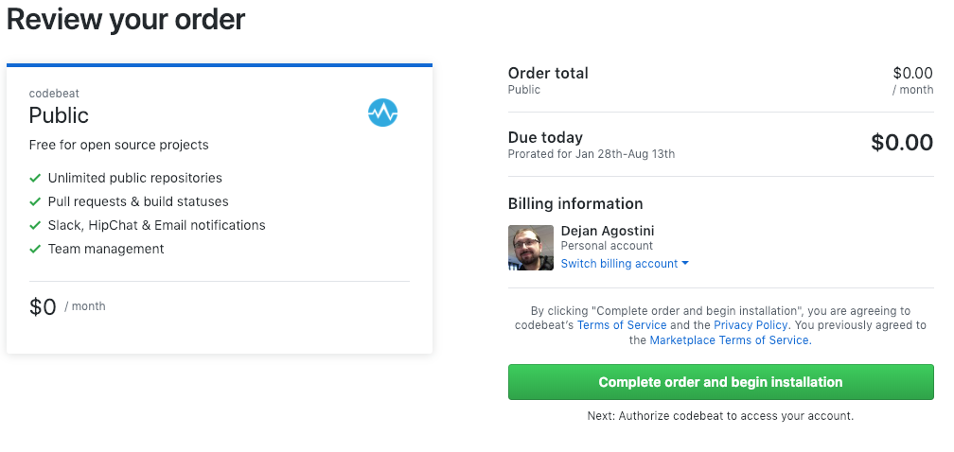
Task: Click the Public plan title
Action: [x=59, y=115]
